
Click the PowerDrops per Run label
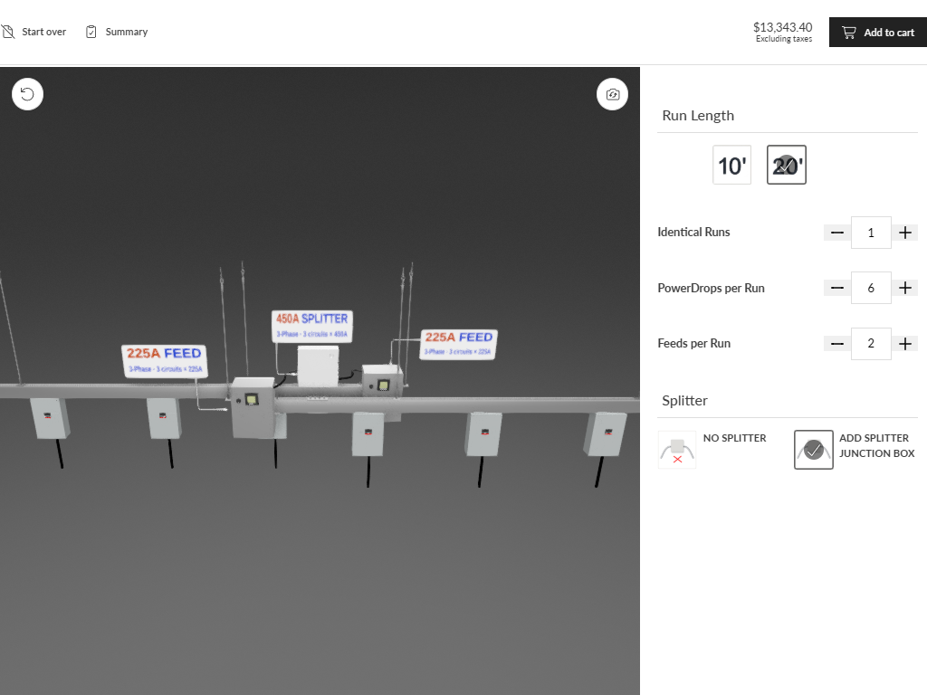[x=711, y=288]
